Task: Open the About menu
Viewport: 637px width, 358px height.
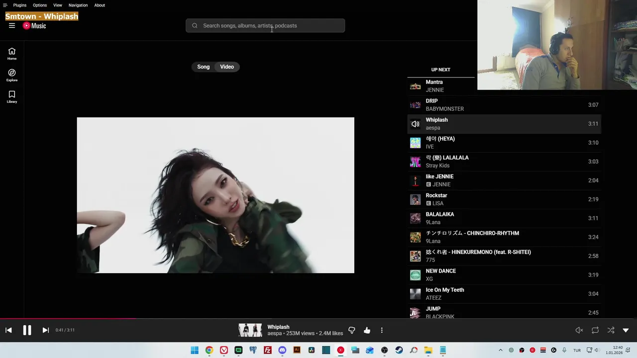Action: (x=100, y=5)
